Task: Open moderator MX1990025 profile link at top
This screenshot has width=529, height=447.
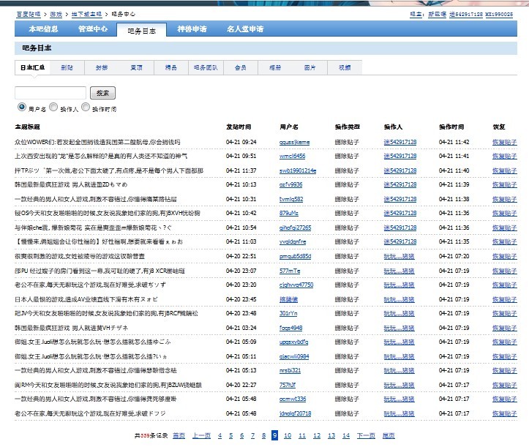Action: [499, 14]
